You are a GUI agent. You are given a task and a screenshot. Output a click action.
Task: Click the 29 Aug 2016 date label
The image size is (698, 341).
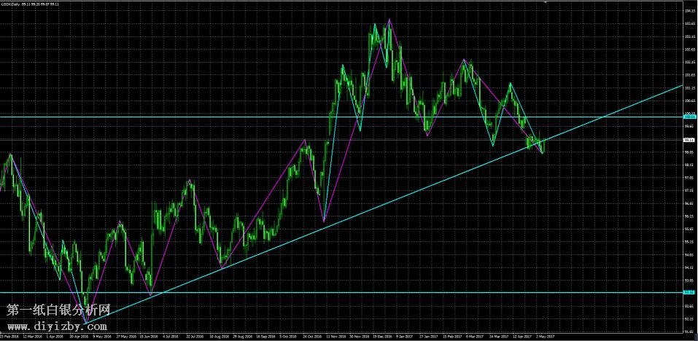(241, 337)
